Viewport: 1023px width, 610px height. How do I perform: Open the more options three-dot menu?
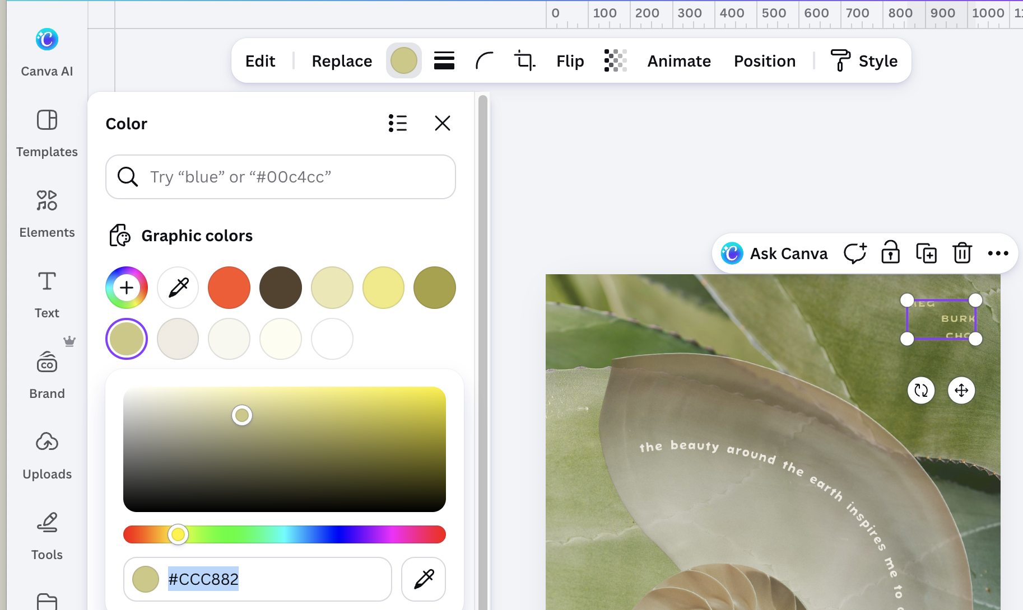point(998,254)
